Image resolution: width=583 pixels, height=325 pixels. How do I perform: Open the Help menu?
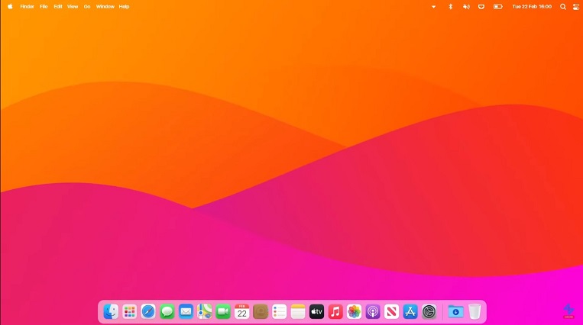pos(125,6)
